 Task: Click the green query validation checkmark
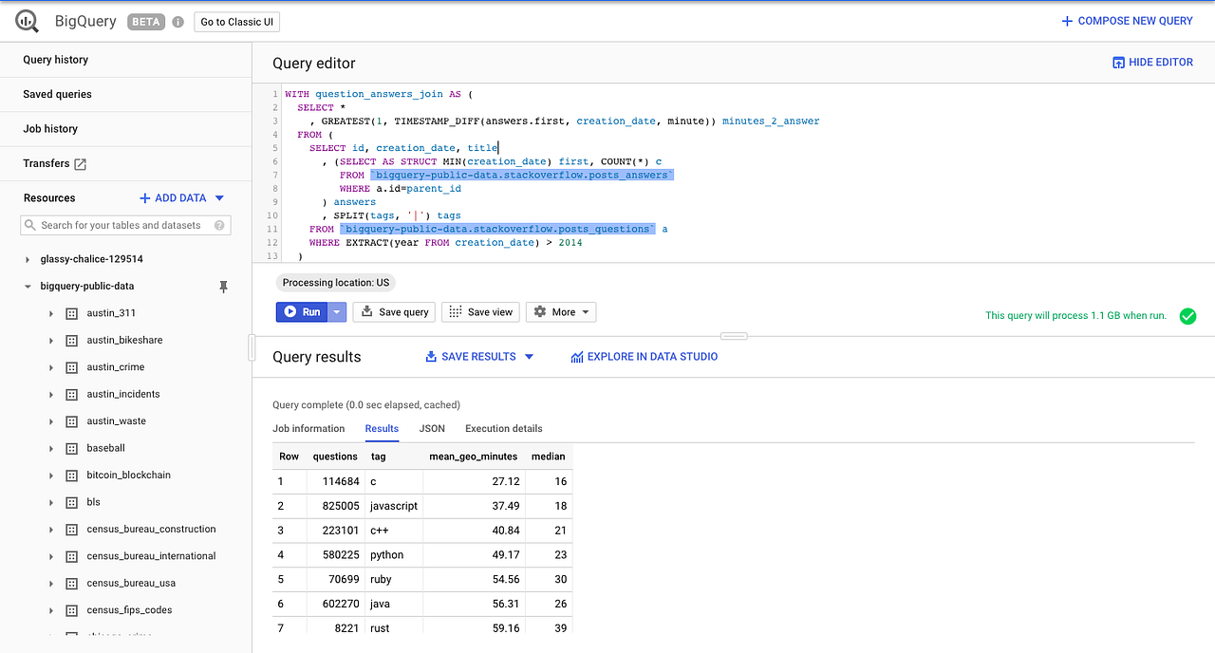click(x=1187, y=315)
